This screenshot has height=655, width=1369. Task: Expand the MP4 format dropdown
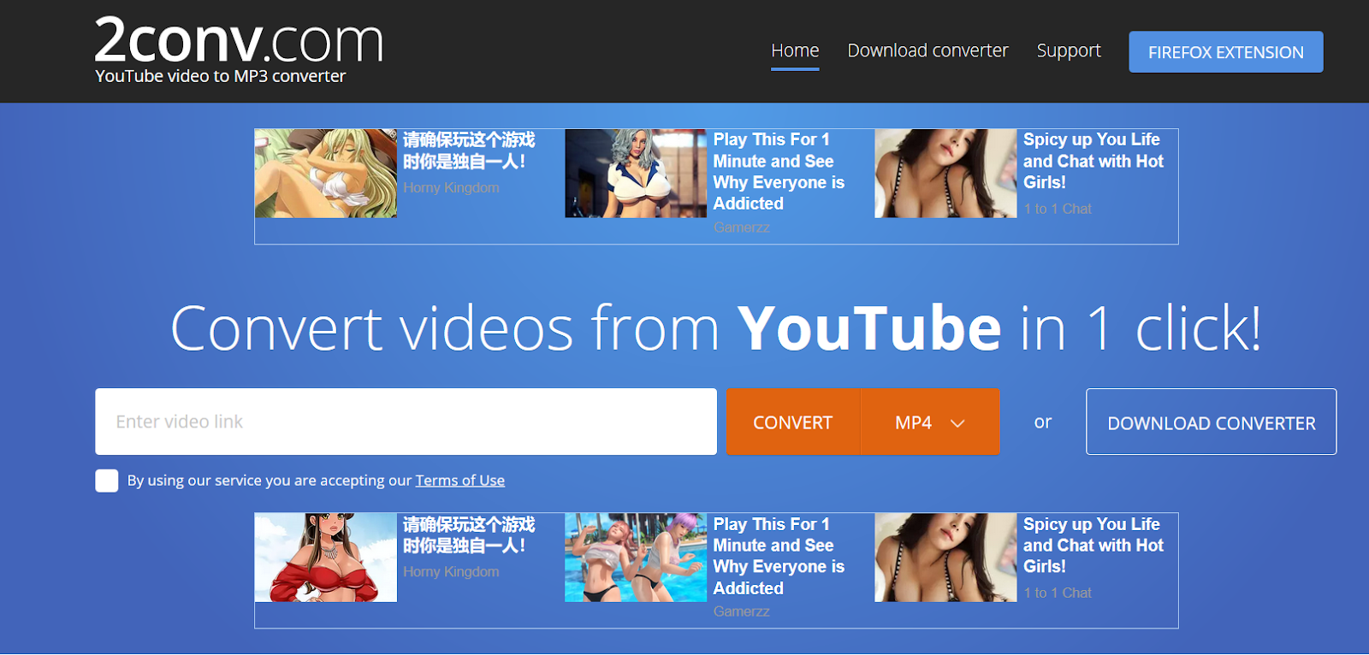tap(930, 422)
